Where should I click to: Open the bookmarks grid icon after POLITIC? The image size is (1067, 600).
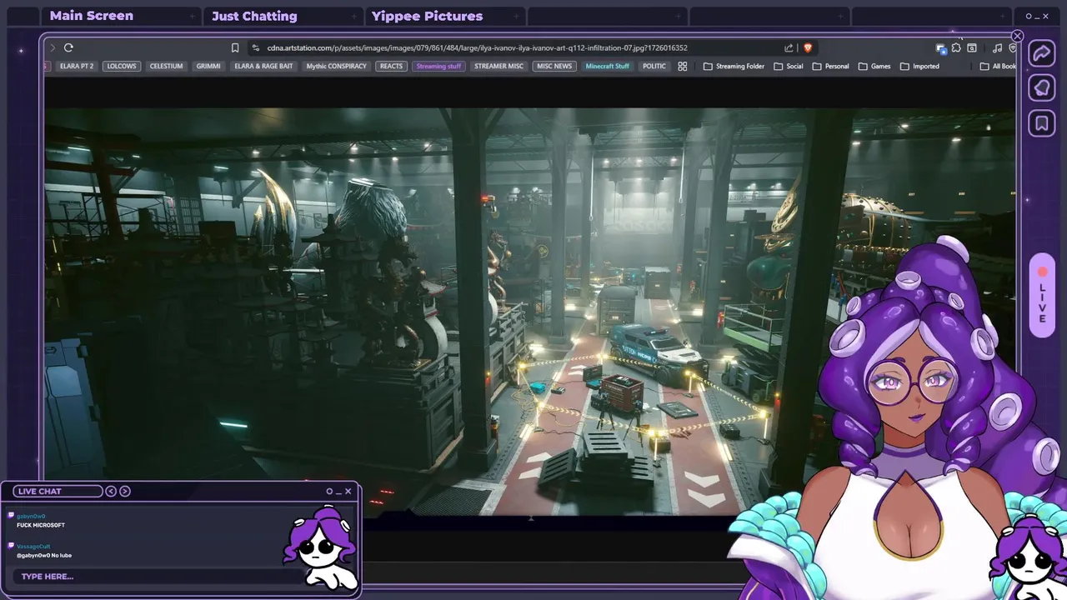682,66
